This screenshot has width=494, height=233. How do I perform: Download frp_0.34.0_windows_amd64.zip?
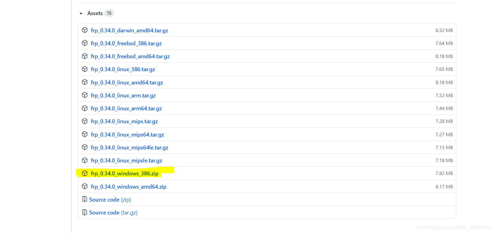[x=129, y=187]
